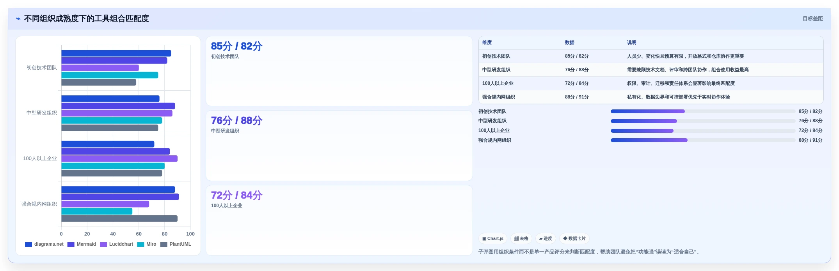This screenshot has height=271, width=839.
Task: Select the 进度 tag chip
Action: [x=545, y=238]
